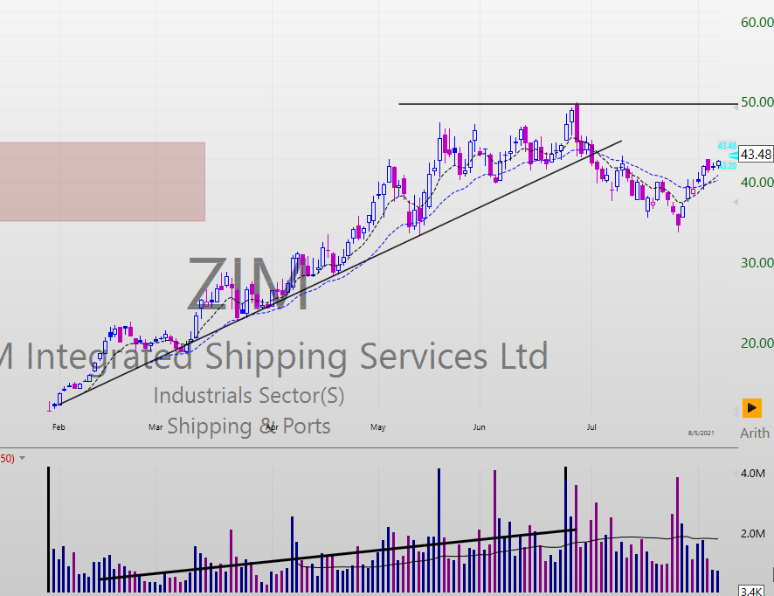Click the 8/5/2021 date label
774x596 pixels.
coord(701,433)
